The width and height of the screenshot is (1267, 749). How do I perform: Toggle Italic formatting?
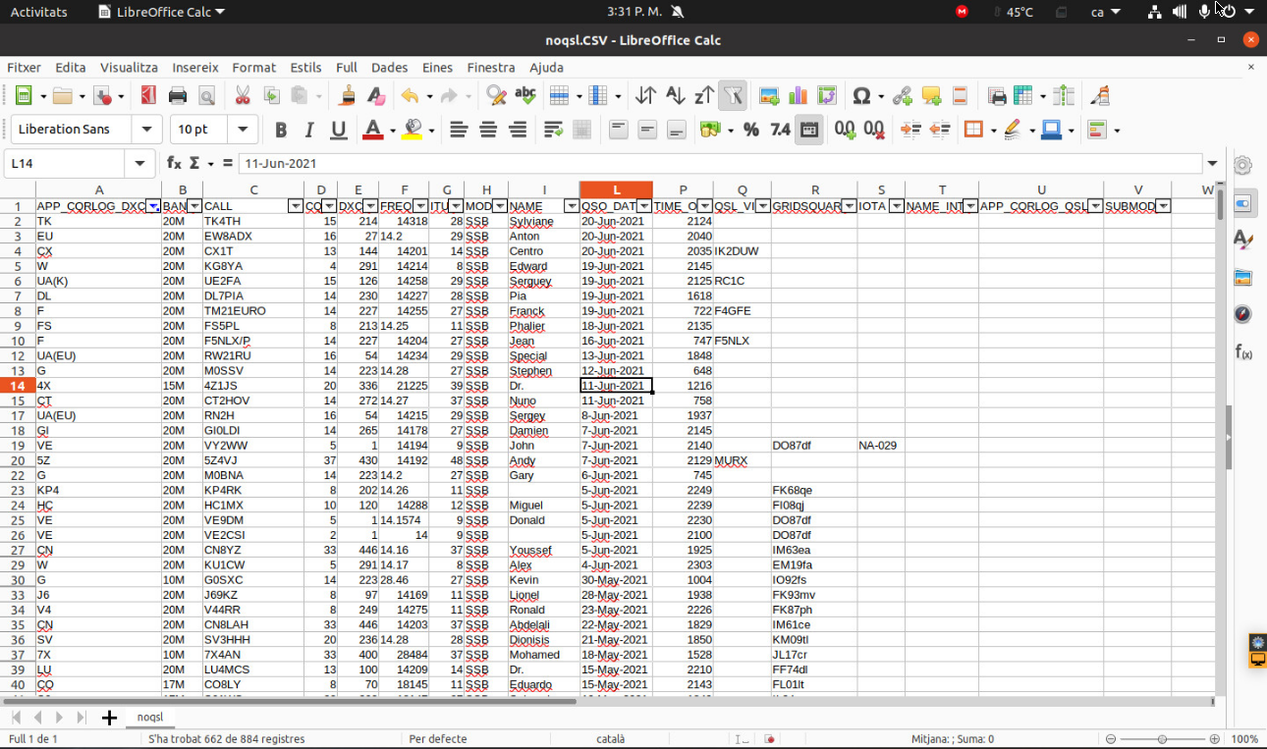309,130
